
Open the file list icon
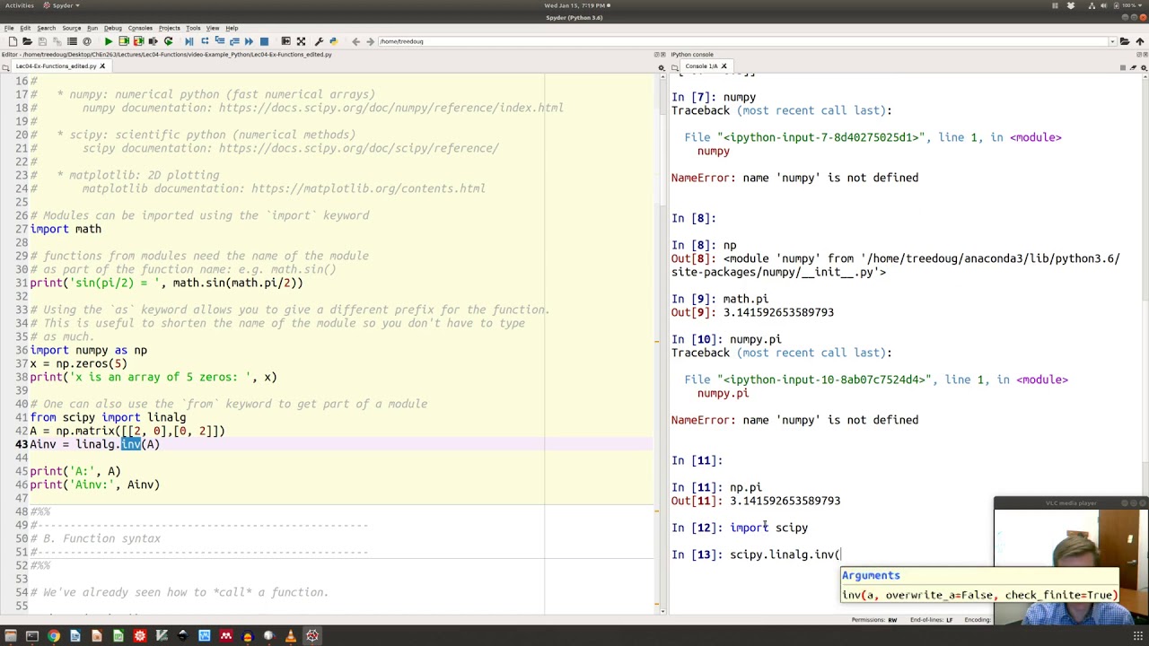click(72, 41)
